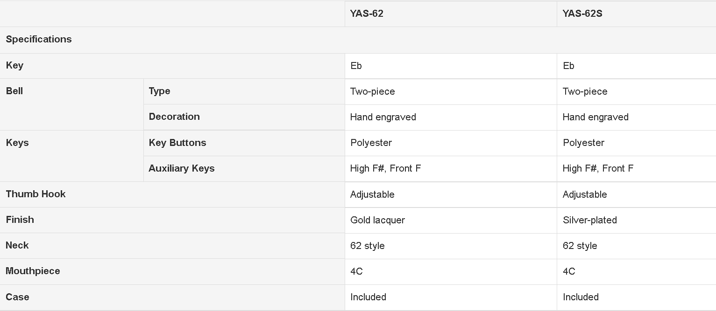Select the Key Buttons sub-label
The width and height of the screenshot is (716, 311).
(x=177, y=143)
